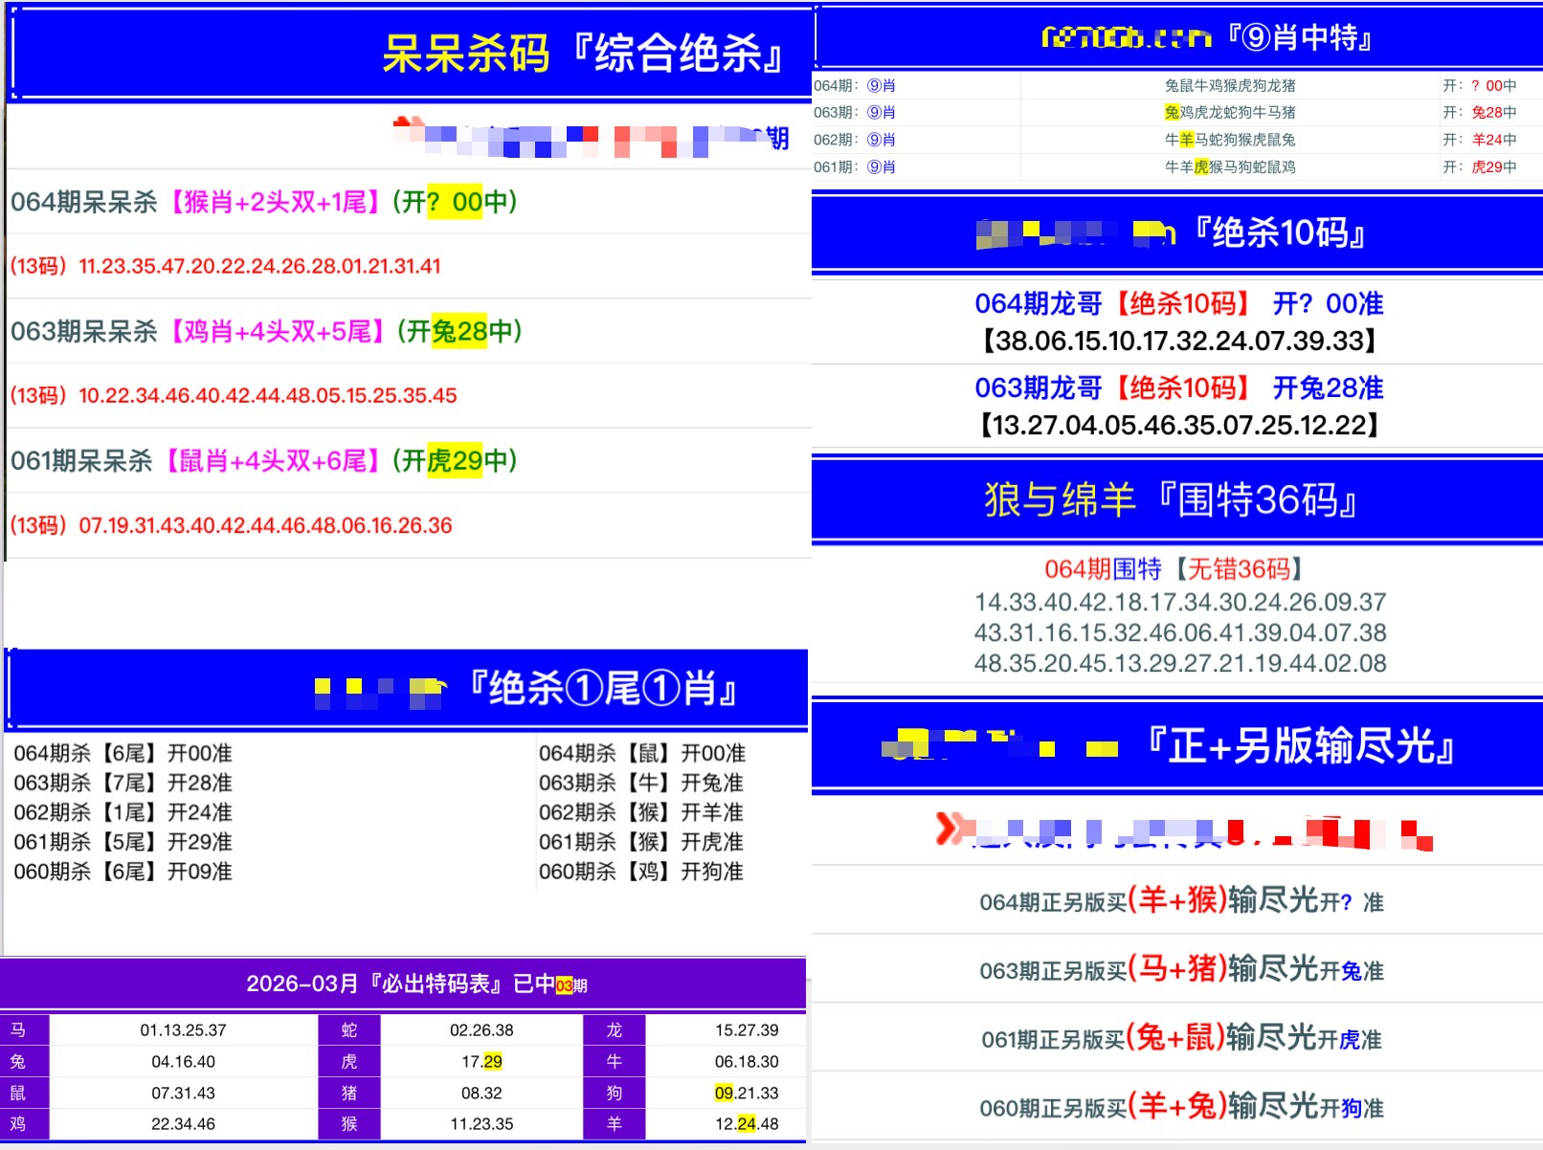Click the 龙 zodiac cell in table

point(614,1030)
